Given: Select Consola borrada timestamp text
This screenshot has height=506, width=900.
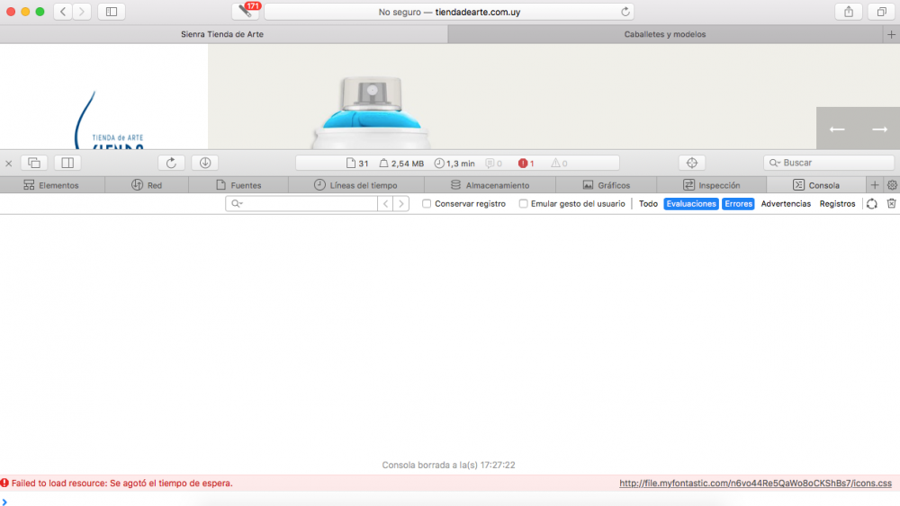Looking at the screenshot, I should 449,465.
